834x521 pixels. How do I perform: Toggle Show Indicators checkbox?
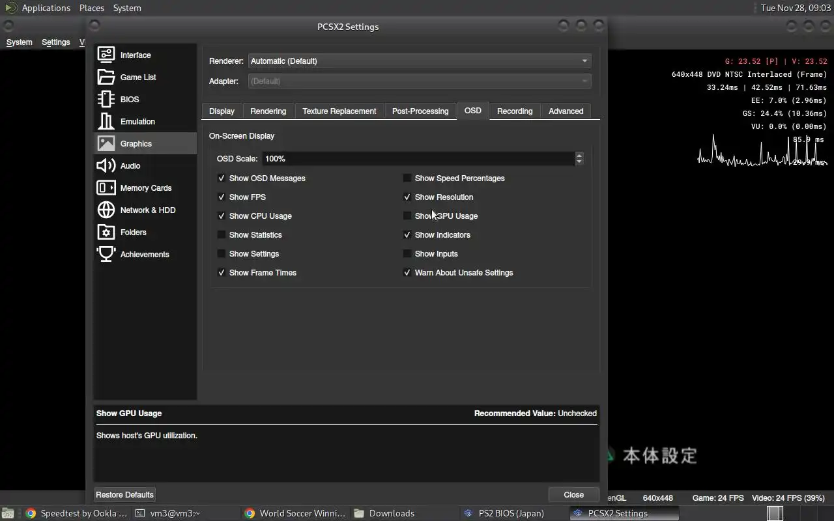pos(407,234)
